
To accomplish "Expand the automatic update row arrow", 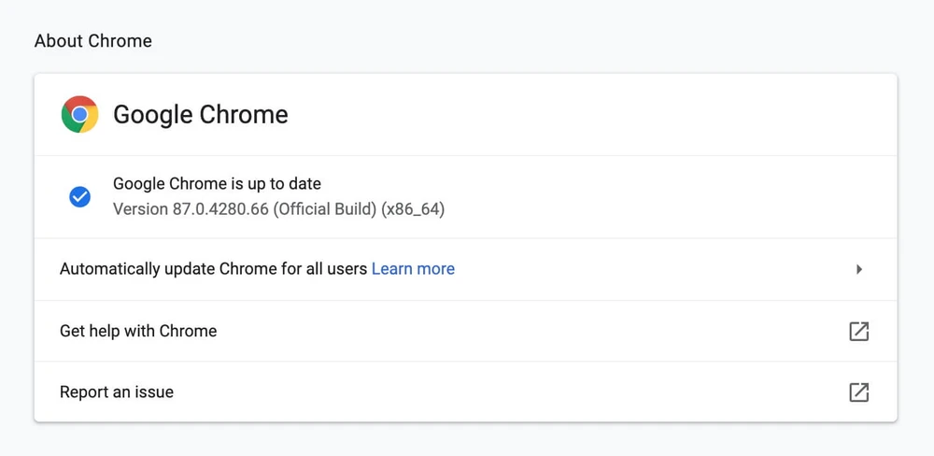I will coord(859,269).
